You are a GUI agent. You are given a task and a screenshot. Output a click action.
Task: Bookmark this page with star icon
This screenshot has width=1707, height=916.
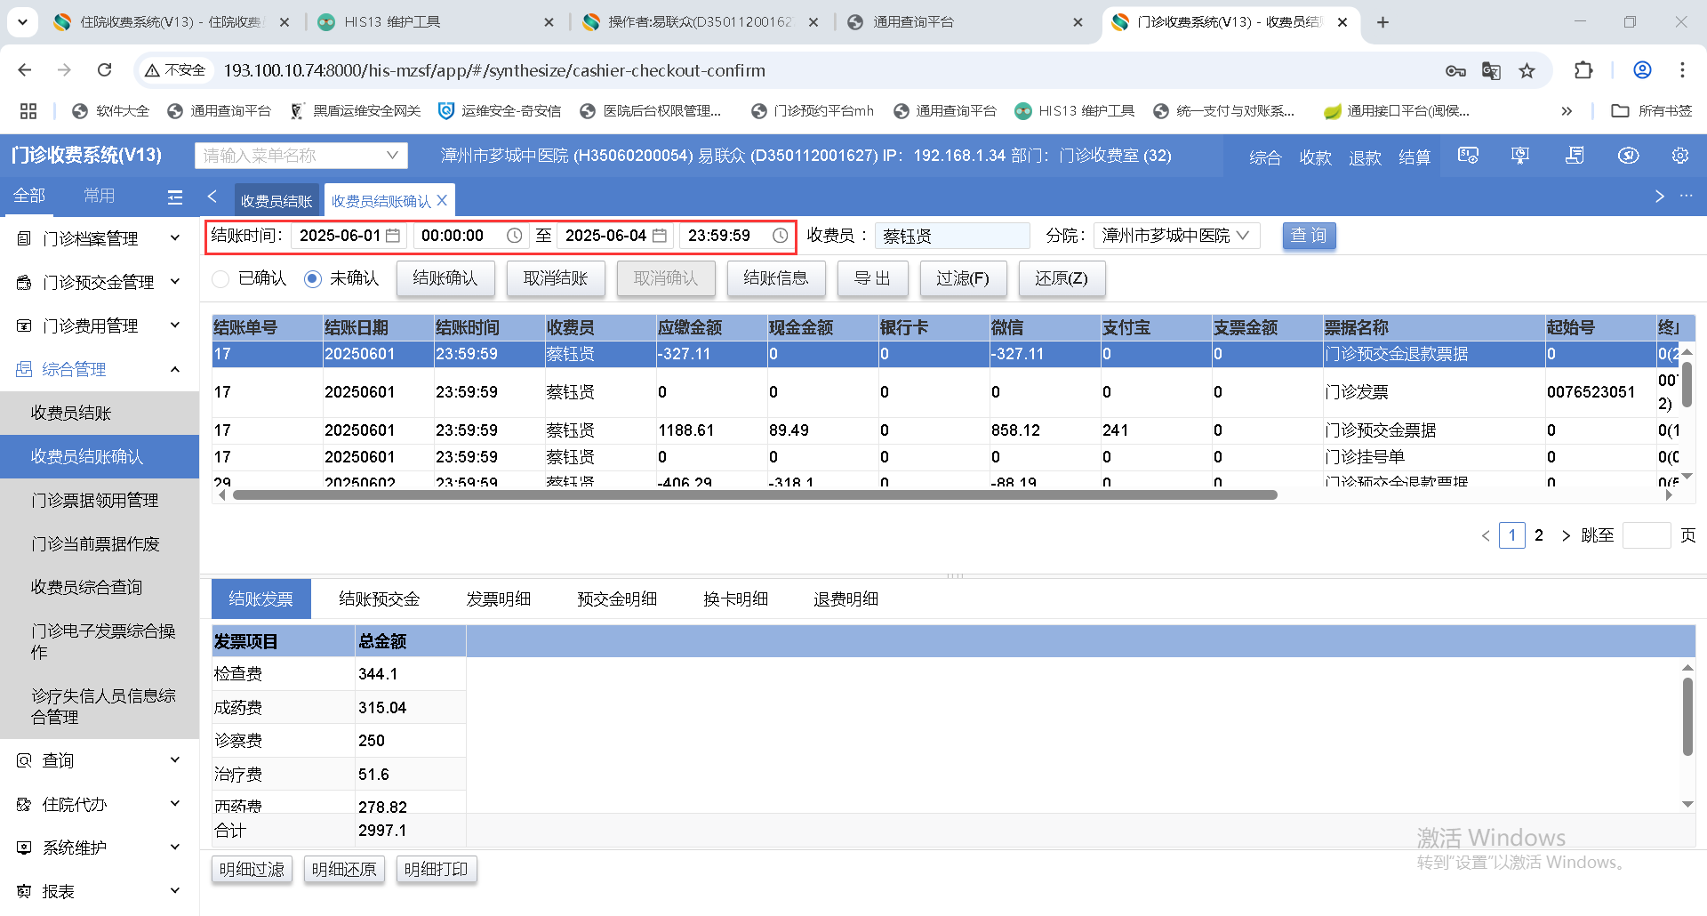1527,70
